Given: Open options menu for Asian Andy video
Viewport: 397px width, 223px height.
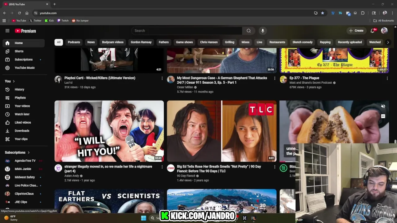Looking at the screenshot, I should (x=162, y=167).
